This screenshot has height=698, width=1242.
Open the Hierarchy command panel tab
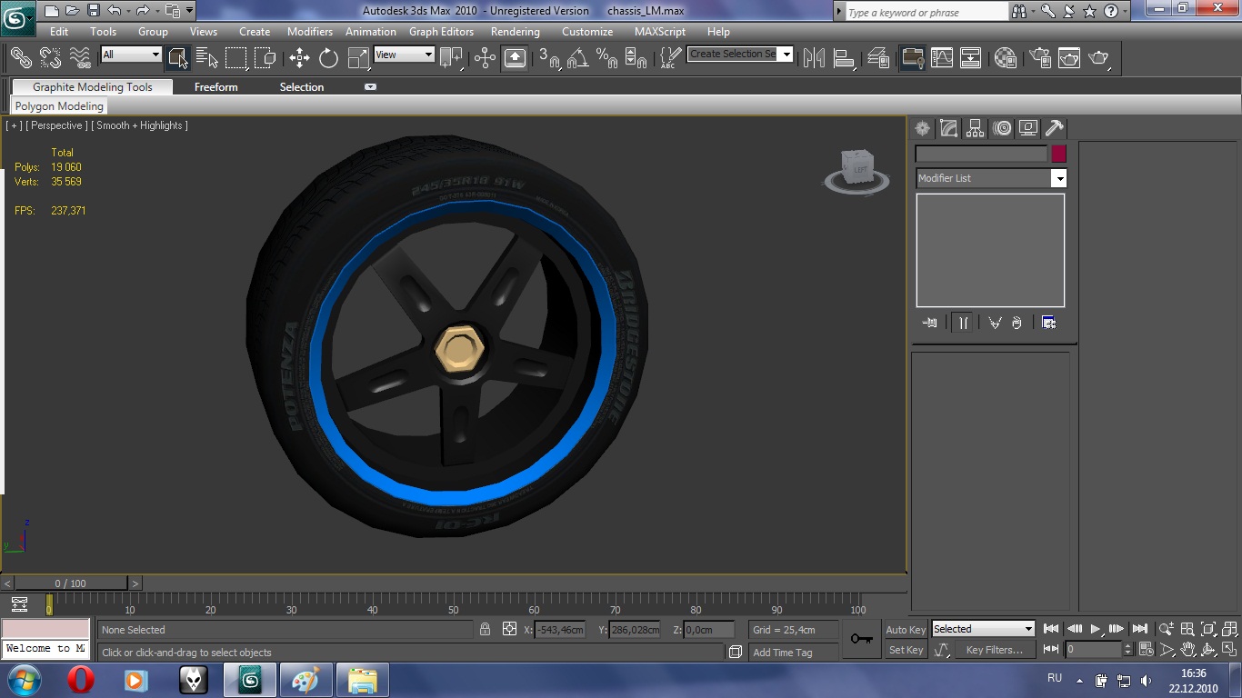(975, 128)
